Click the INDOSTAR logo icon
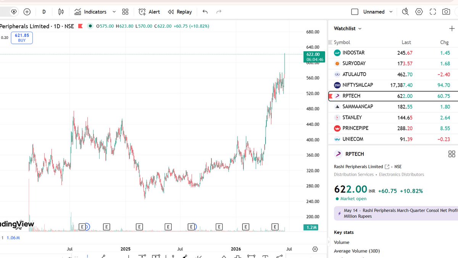Viewport: 458px width, 258px height. [x=337, y=53]
